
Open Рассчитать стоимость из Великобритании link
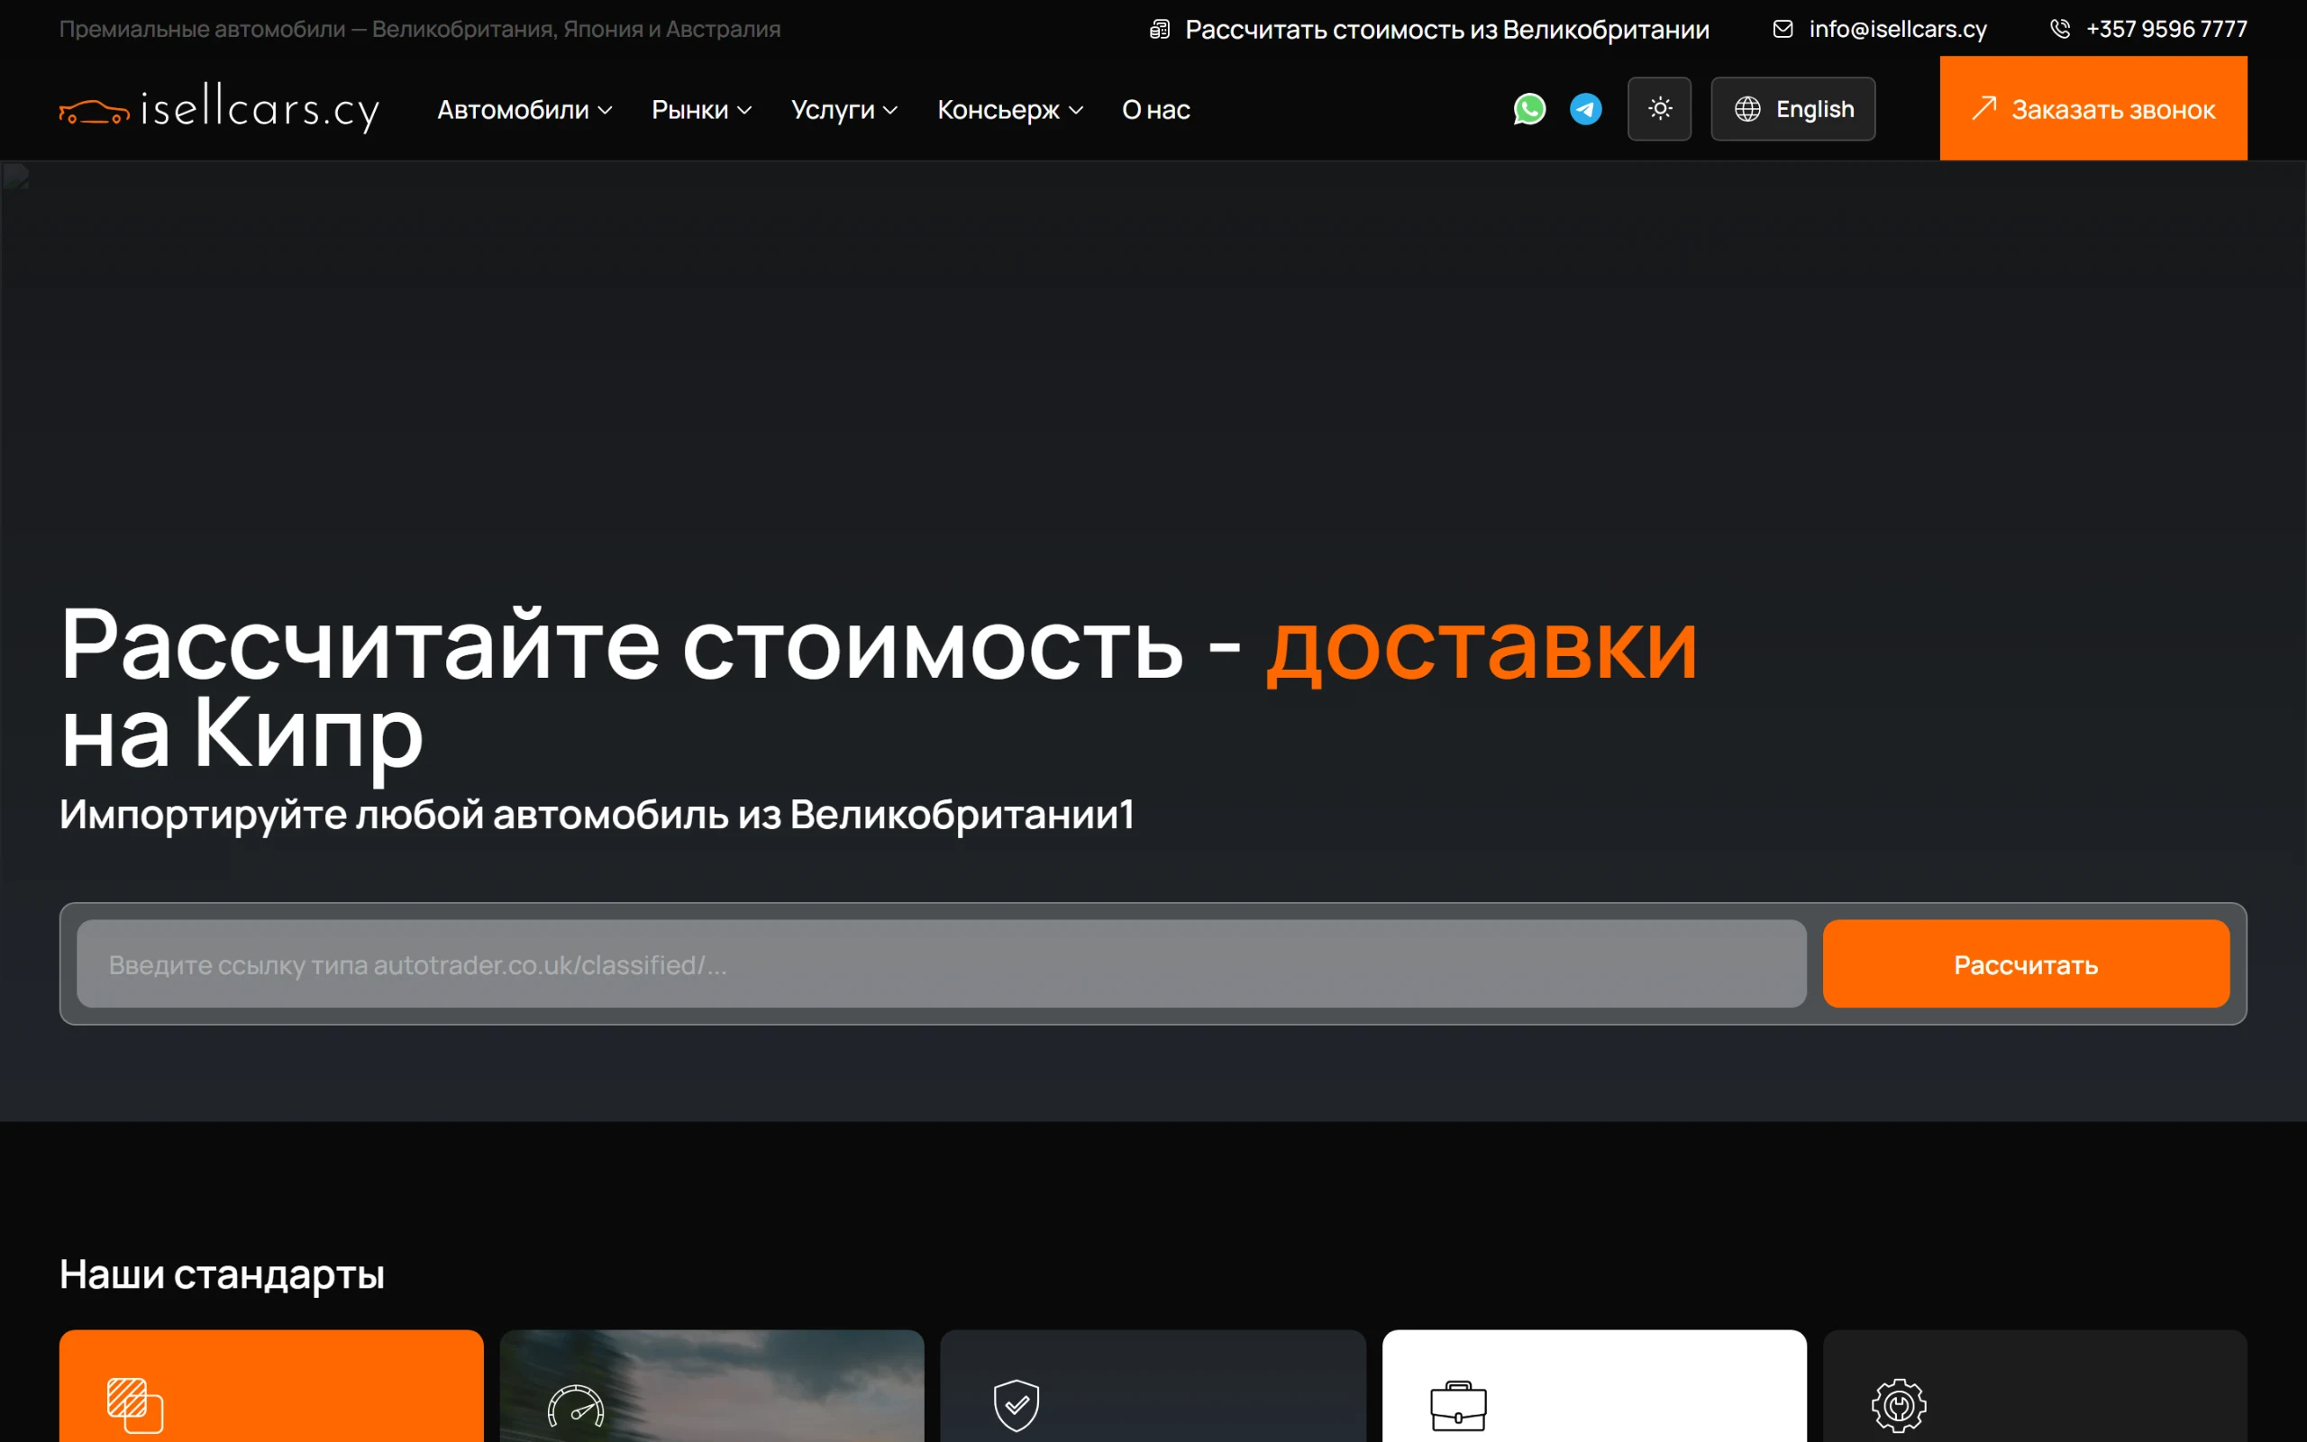[x=1429, y=30]
